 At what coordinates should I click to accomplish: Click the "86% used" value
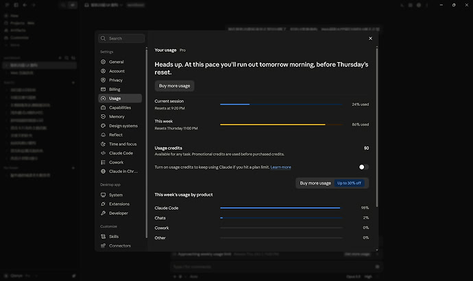point(360,124)
